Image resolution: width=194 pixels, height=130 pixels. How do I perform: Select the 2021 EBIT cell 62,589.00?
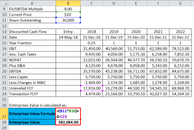coord(158,49)
